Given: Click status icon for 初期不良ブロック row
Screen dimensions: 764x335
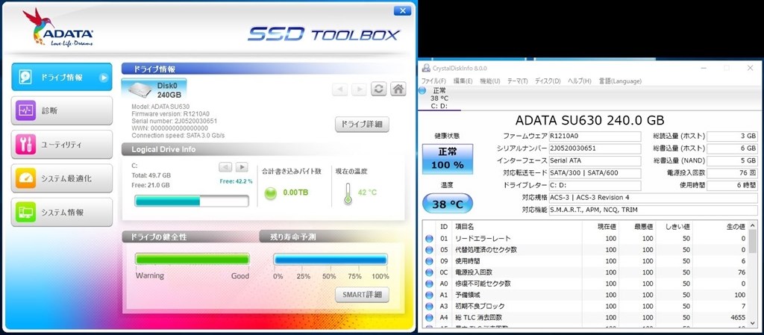Looking at the screenshot, I should [x=429, y=306].
